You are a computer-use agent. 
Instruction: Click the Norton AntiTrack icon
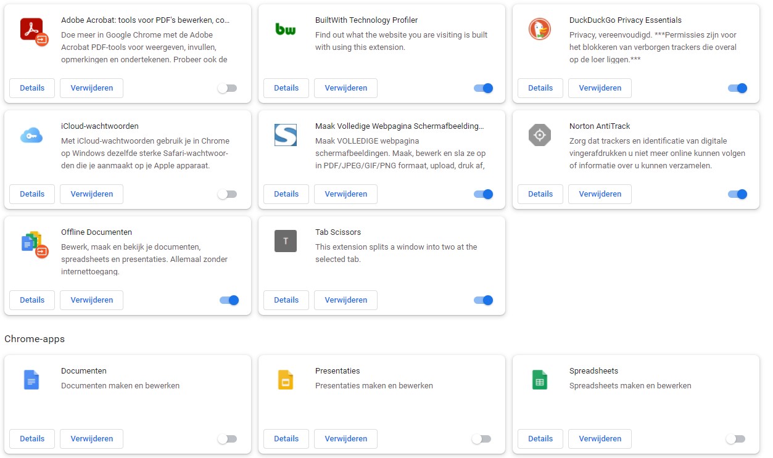click(x=540, y=135)
